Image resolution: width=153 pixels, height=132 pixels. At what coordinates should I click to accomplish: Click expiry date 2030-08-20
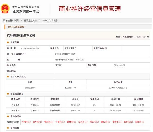pos(139,105)
